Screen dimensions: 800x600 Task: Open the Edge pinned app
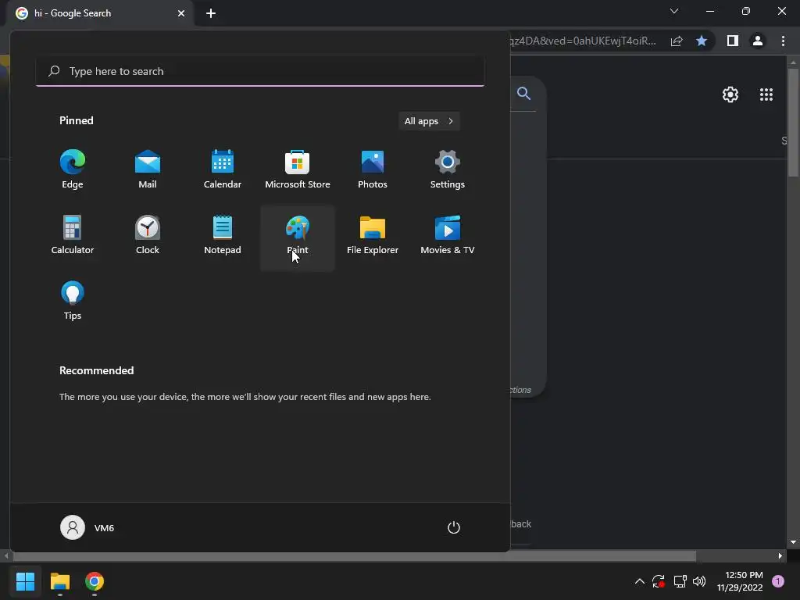point(73,170)
